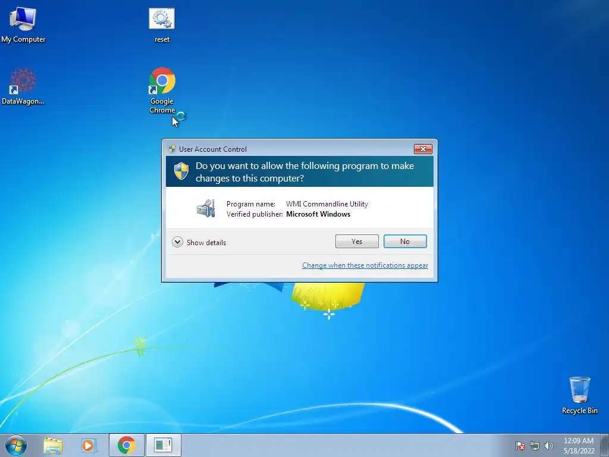Switch to Chrome in the taskbar

pos(126,445)
